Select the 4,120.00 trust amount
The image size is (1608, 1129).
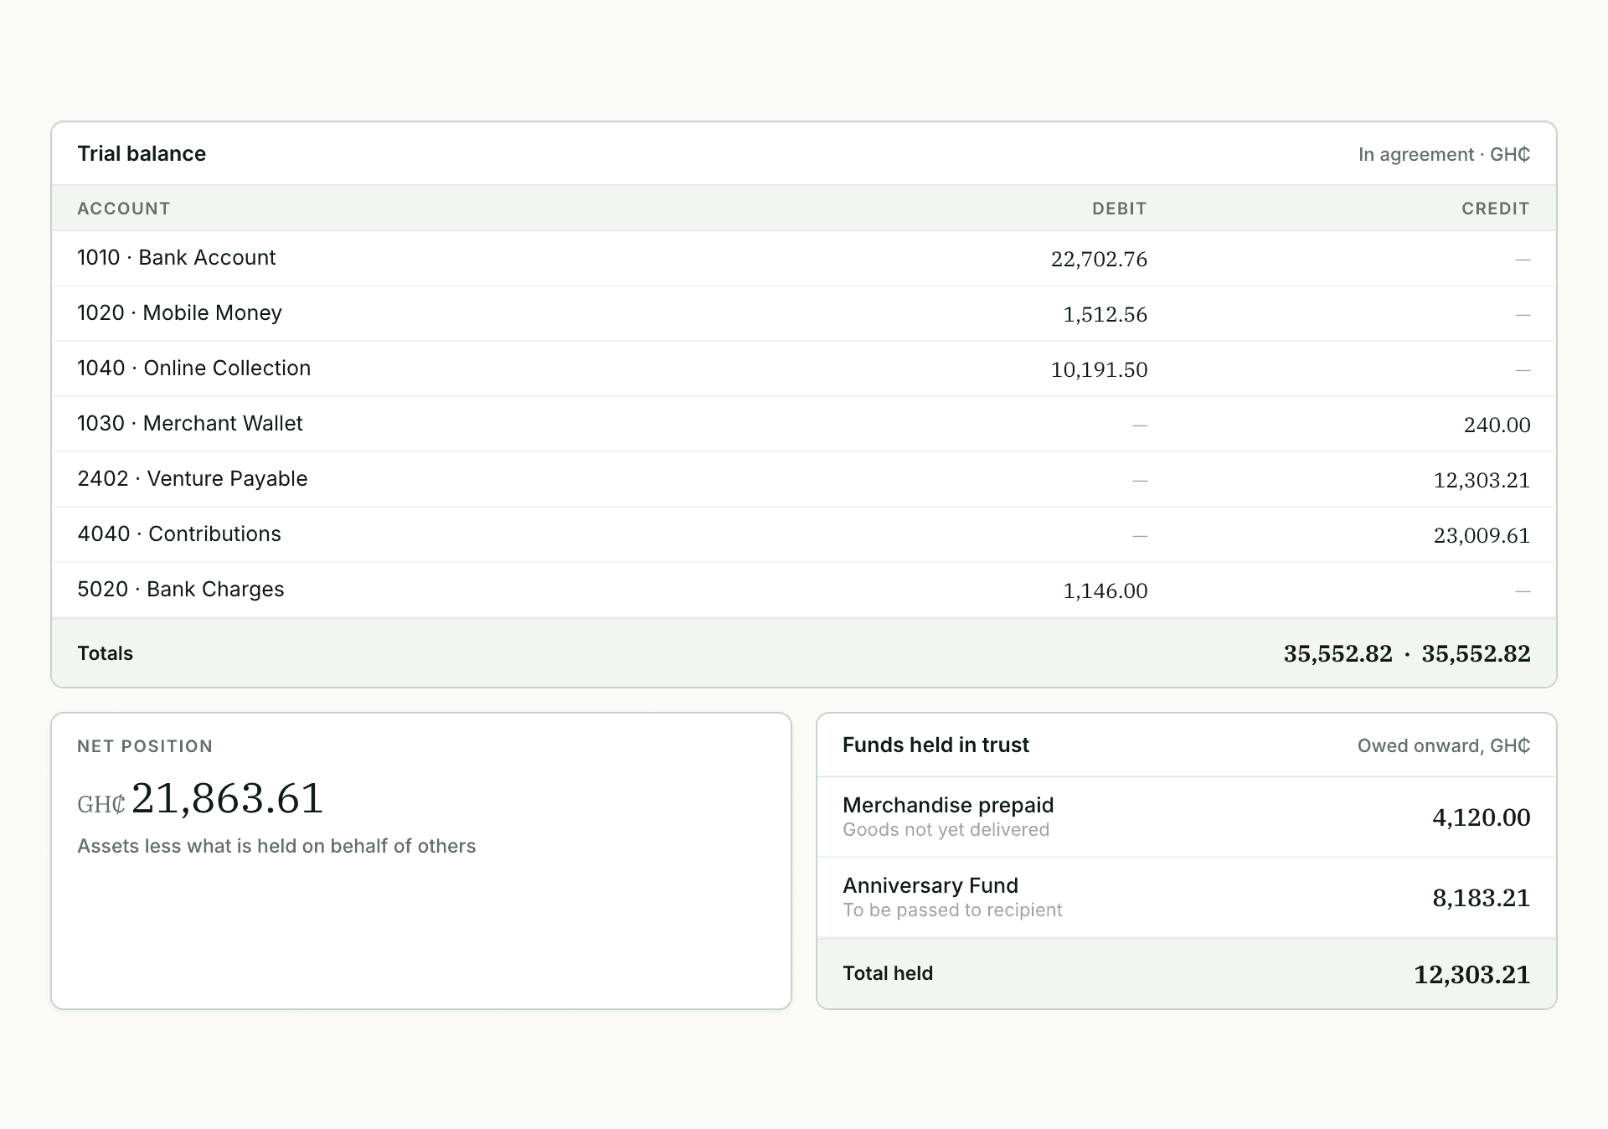point(1481,817)
